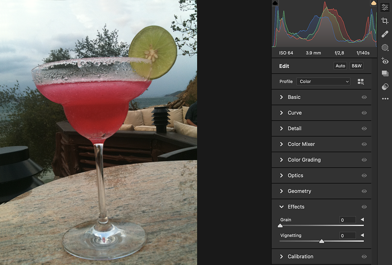
Task: Toggle visibility of Optics edits
Action: pos(364,176)
